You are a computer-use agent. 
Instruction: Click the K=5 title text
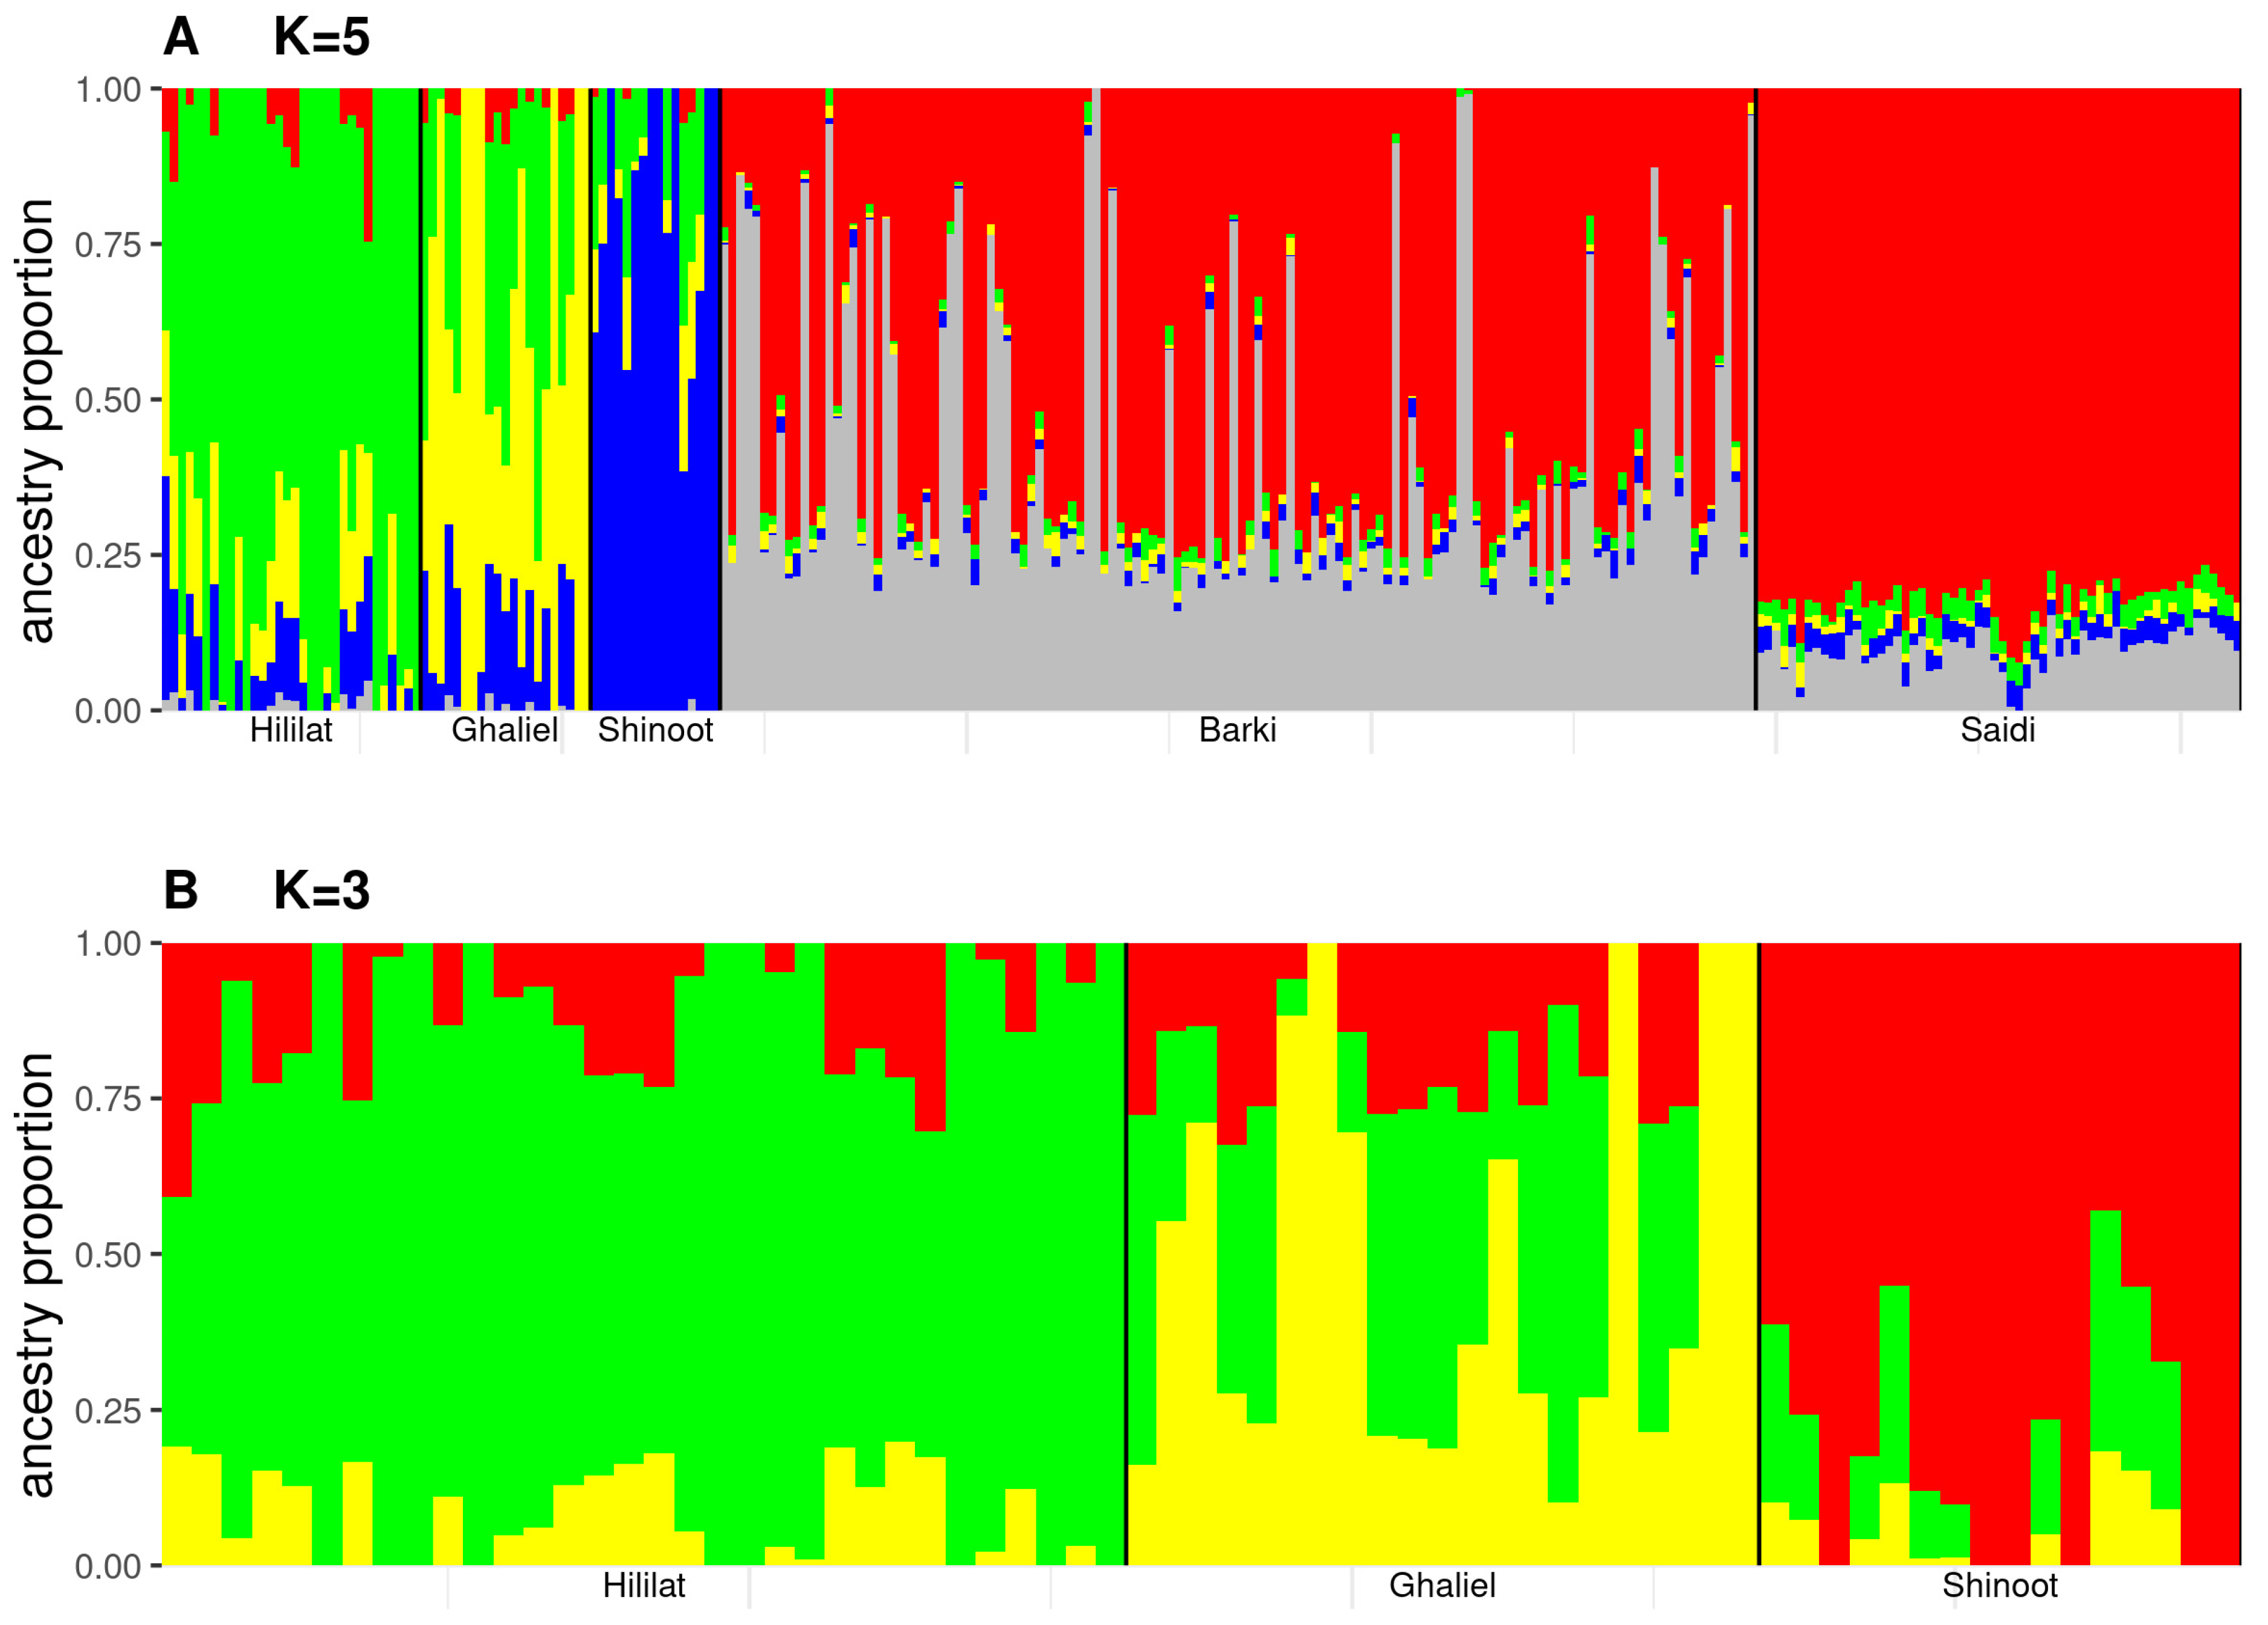(x=321, y=38)
